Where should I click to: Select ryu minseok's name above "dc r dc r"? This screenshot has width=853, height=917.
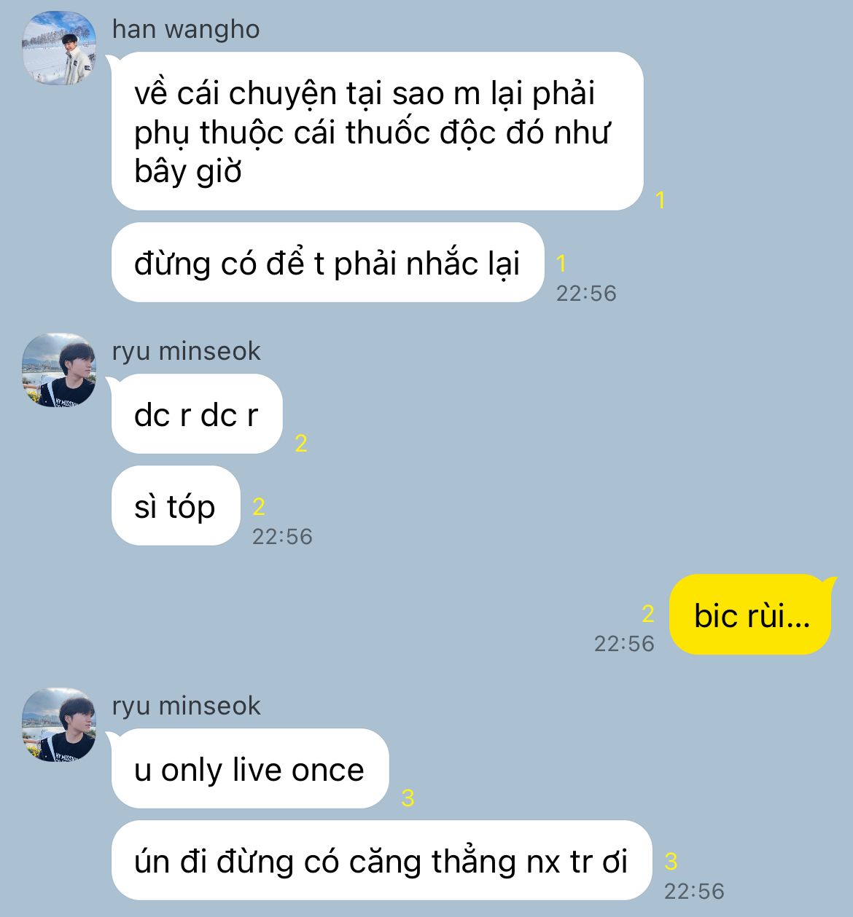[x=186, y=351]
